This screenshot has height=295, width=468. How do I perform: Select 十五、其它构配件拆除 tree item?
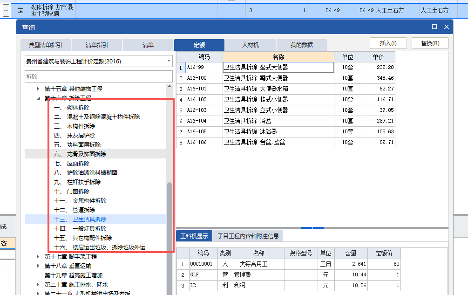point(83,238)
